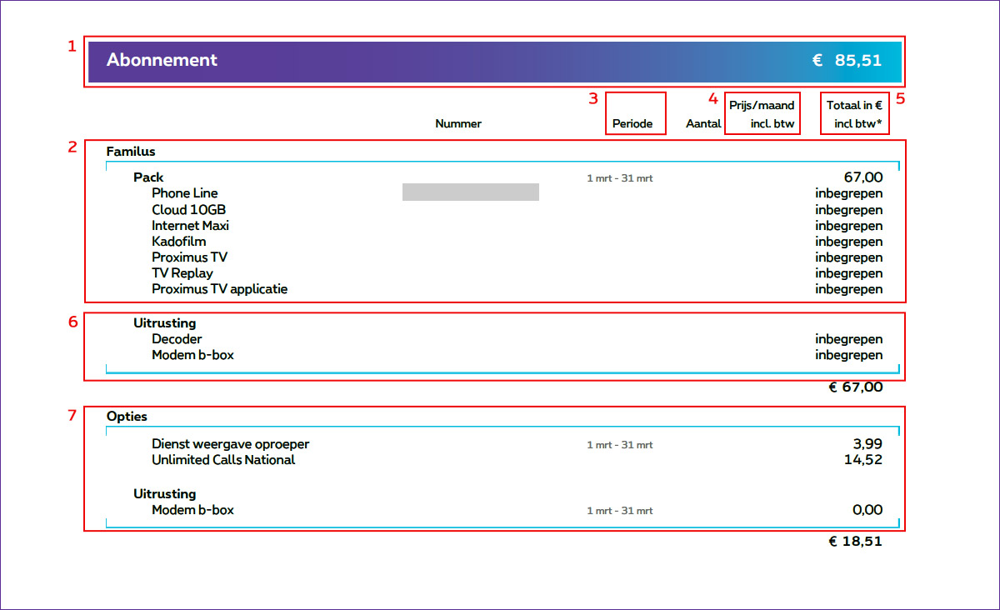Select the Pack row label
This screenshot has width=1000, height=610.
coord(148,177)
